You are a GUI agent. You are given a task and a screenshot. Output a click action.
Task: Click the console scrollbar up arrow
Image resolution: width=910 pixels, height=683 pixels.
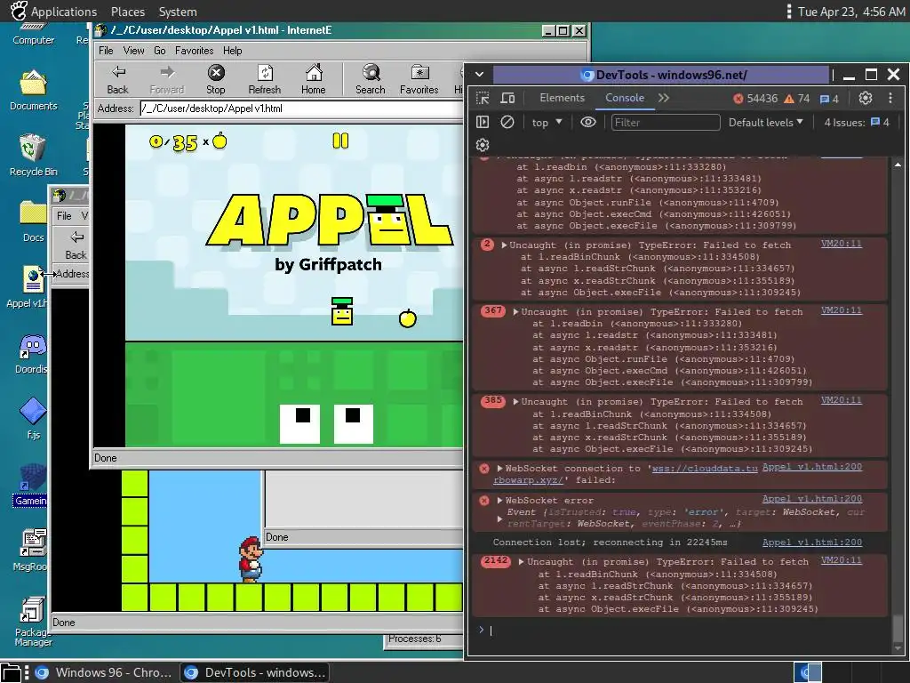tap(898, 165)
